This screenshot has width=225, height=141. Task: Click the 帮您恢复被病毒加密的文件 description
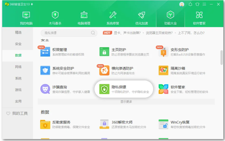click(x=188, y=127)
